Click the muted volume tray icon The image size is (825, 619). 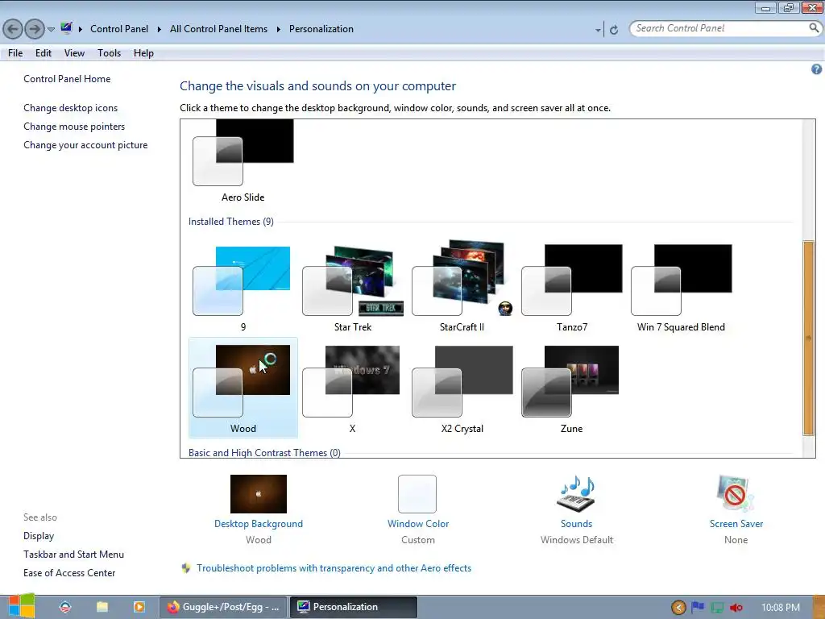pos(736,608)
